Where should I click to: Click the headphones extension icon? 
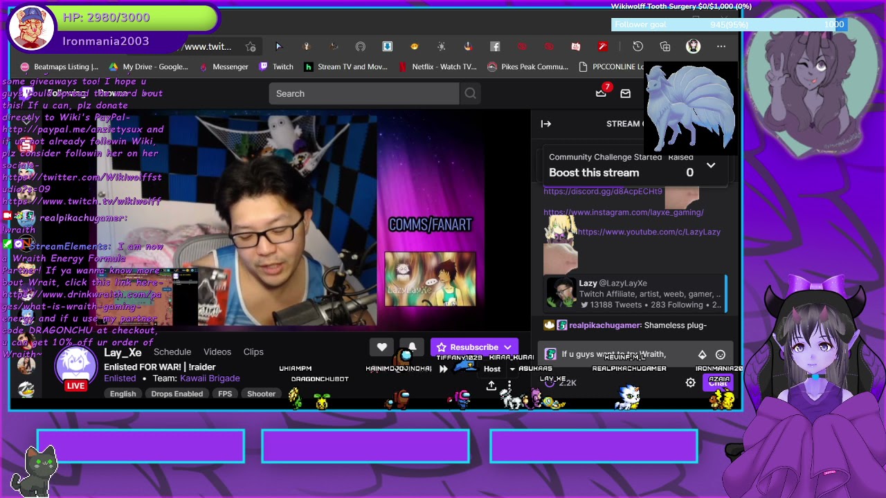[x=360, y=46]
